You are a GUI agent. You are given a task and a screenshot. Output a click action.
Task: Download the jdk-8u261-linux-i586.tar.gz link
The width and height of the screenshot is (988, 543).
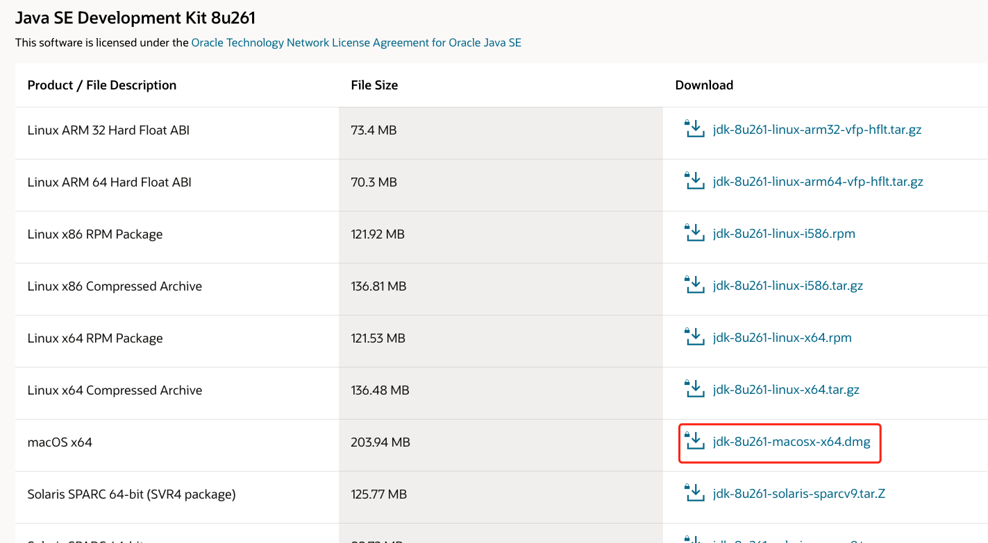click(x=788, y=286)
